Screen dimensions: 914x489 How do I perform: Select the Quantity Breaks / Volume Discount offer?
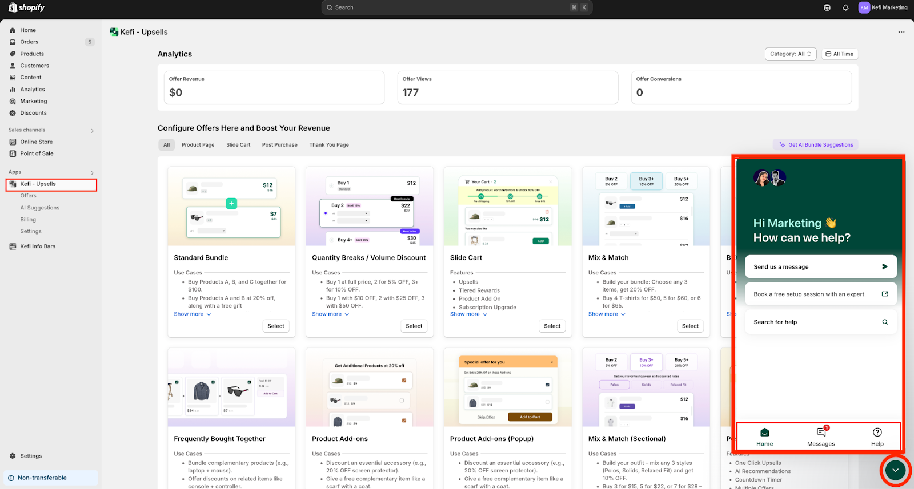tap(414, 326)
